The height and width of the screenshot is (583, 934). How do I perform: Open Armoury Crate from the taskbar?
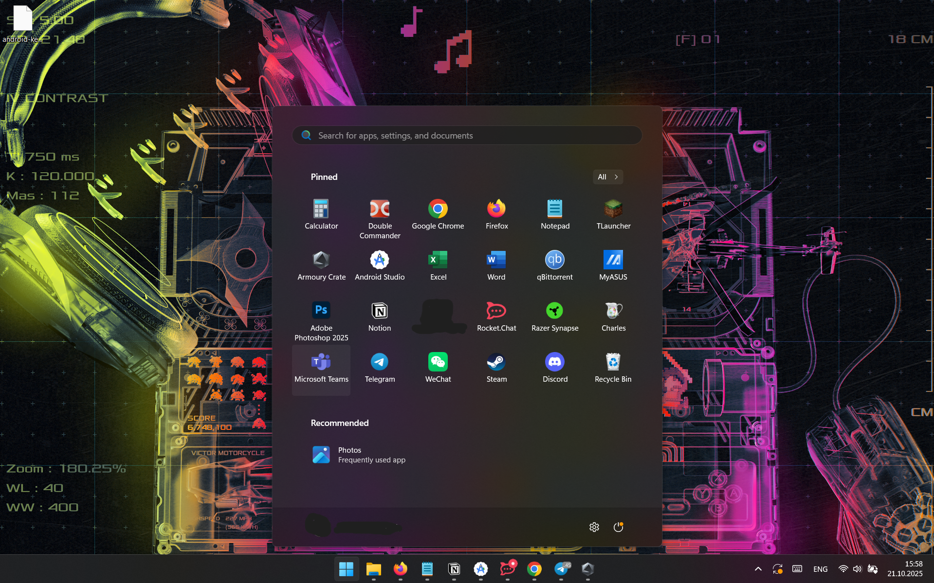click(x=587, y=569)
